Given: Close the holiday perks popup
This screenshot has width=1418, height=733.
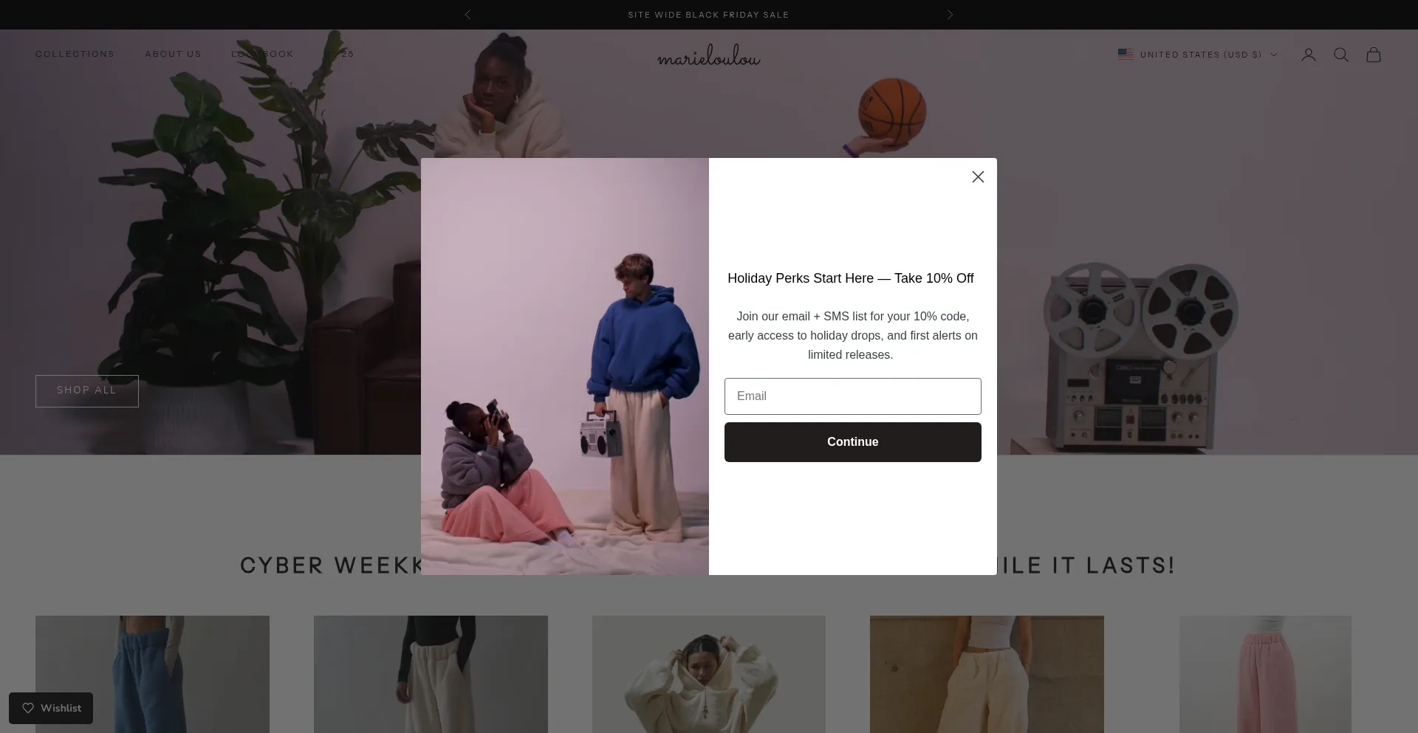Looking at the screenshot, I should [x=978, y=176].
